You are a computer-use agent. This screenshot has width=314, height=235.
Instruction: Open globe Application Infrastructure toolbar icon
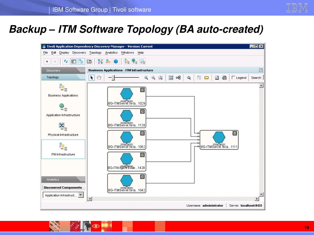tap(135, 61)
